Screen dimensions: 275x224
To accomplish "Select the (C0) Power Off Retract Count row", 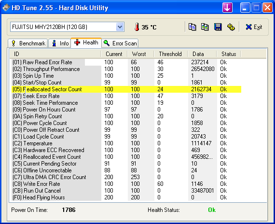I will (x=126, y=130).
